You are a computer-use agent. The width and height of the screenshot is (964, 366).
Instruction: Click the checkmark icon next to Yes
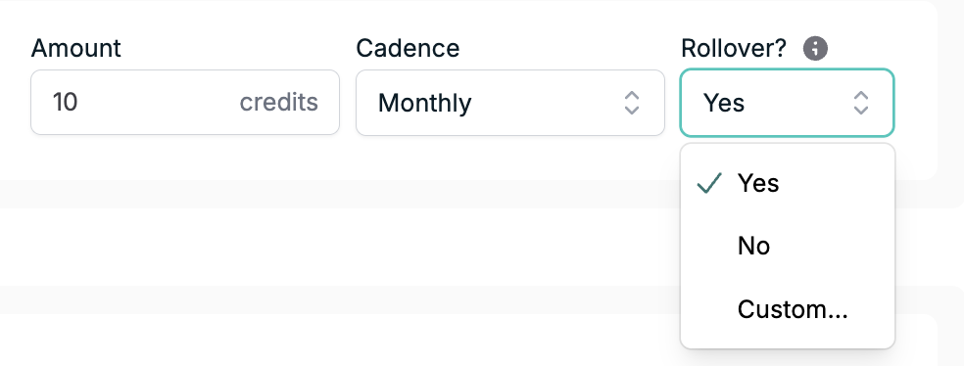(709, 183)
